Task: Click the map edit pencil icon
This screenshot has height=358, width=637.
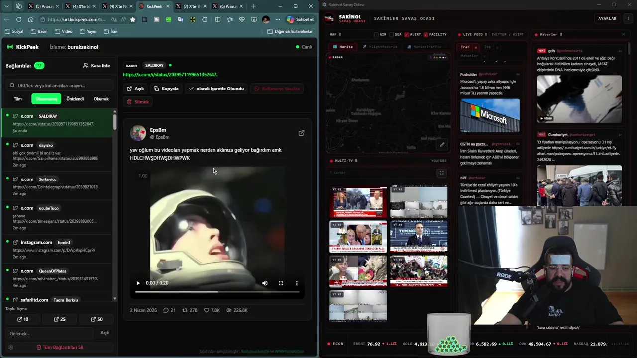Action: (442, 145)
